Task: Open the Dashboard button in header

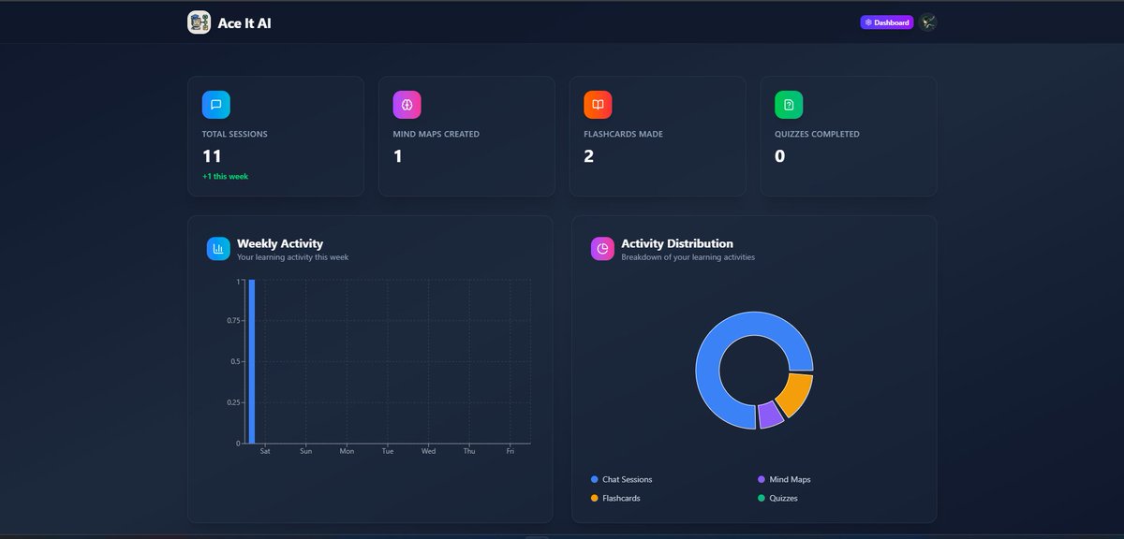Action: click(887, 22)
